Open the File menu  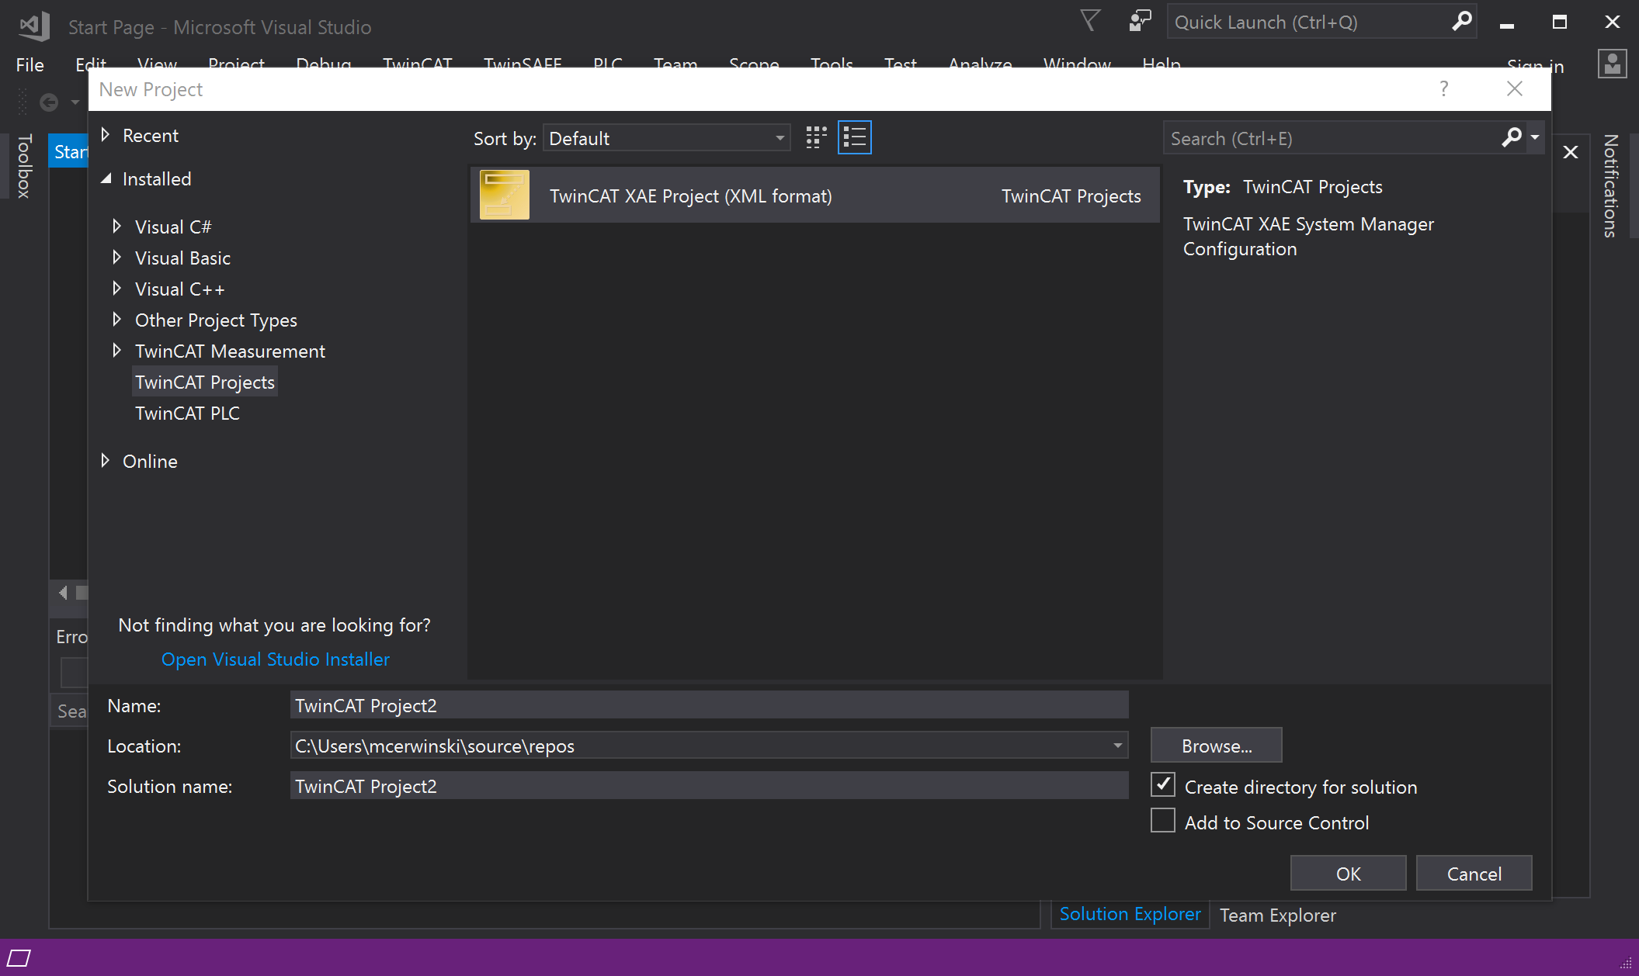point(30,65)
